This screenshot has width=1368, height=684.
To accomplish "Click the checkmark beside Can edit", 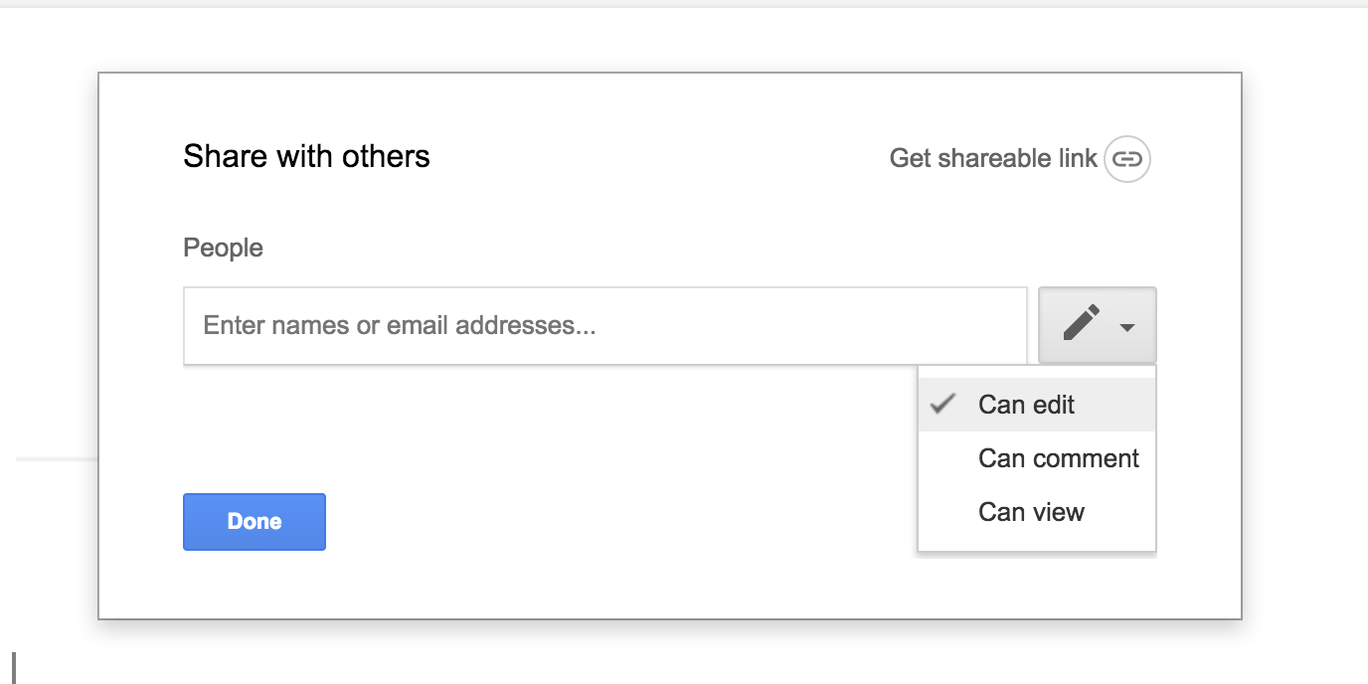I will [x=942, y=404].
